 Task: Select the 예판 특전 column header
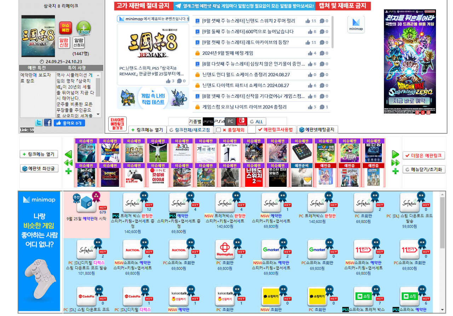click(x=37, y=68)
